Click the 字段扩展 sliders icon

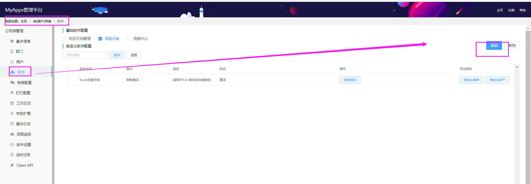point(12,113)
